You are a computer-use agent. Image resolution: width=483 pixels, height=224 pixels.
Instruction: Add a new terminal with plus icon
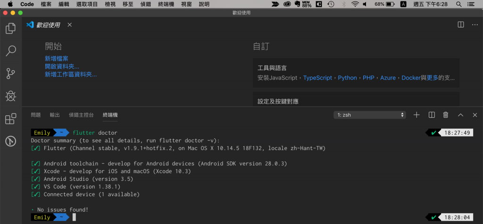[x=416, y=115]
